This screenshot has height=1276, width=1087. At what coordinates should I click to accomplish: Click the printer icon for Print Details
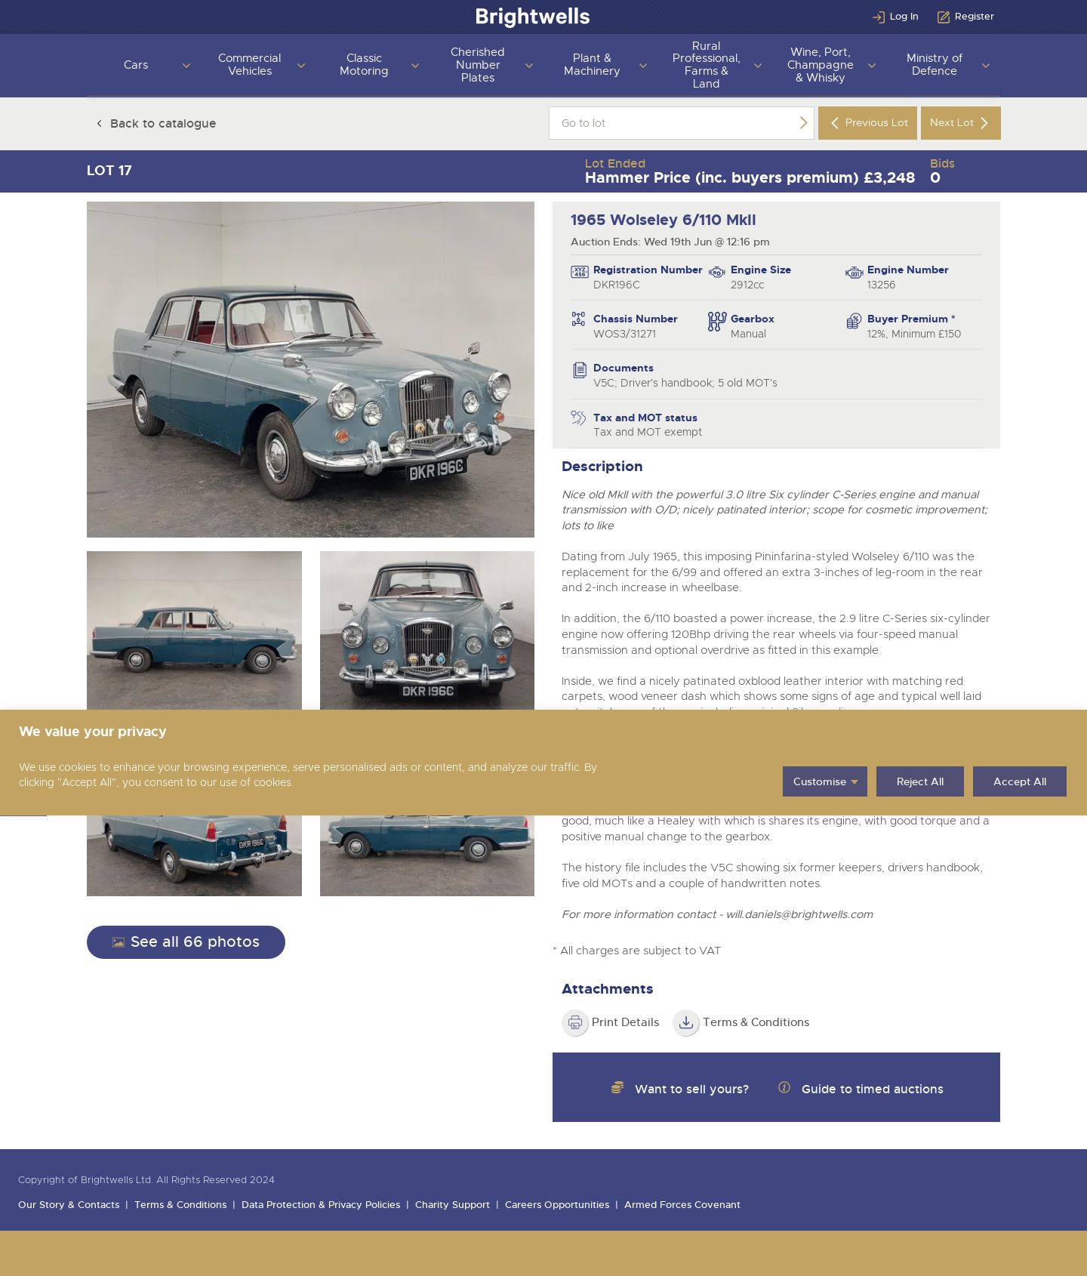pos(575,1022)
